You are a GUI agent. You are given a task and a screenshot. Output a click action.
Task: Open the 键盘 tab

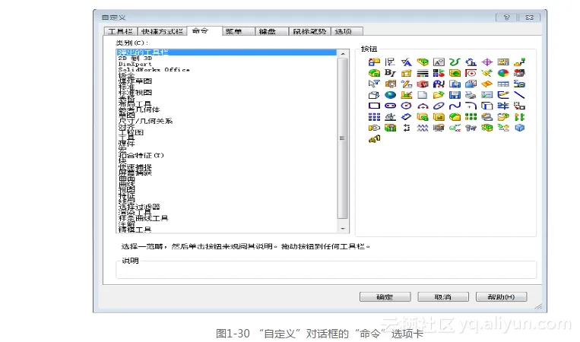(271, 31)
